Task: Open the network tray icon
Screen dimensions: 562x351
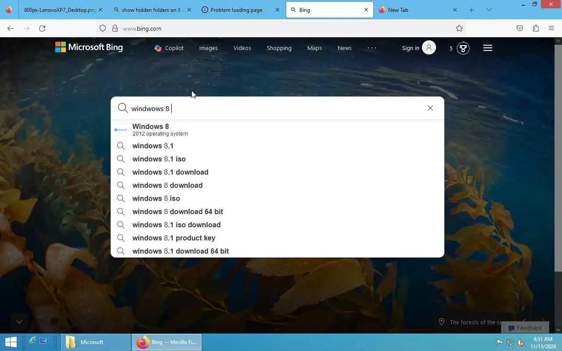Action: tap(510, 342)
